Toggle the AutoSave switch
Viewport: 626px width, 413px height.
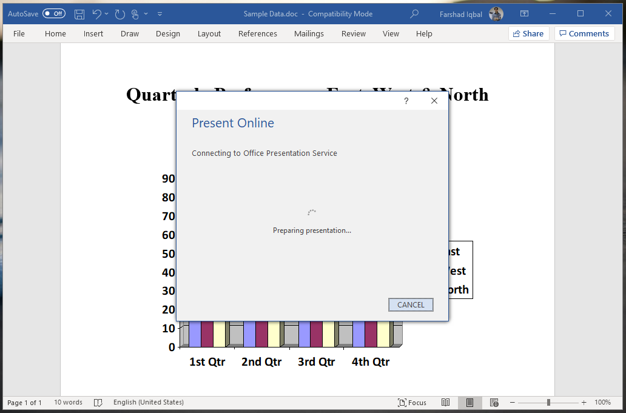coord(53,13)
